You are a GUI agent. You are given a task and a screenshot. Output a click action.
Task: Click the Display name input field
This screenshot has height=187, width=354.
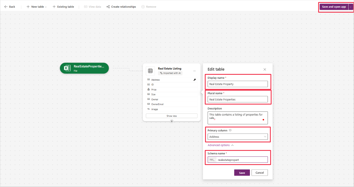click(238, 84)
